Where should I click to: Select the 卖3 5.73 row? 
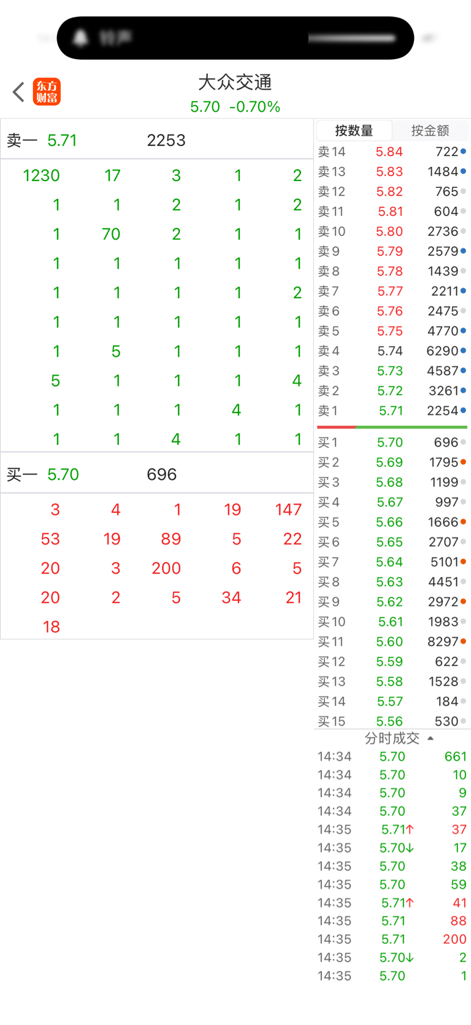392,371
